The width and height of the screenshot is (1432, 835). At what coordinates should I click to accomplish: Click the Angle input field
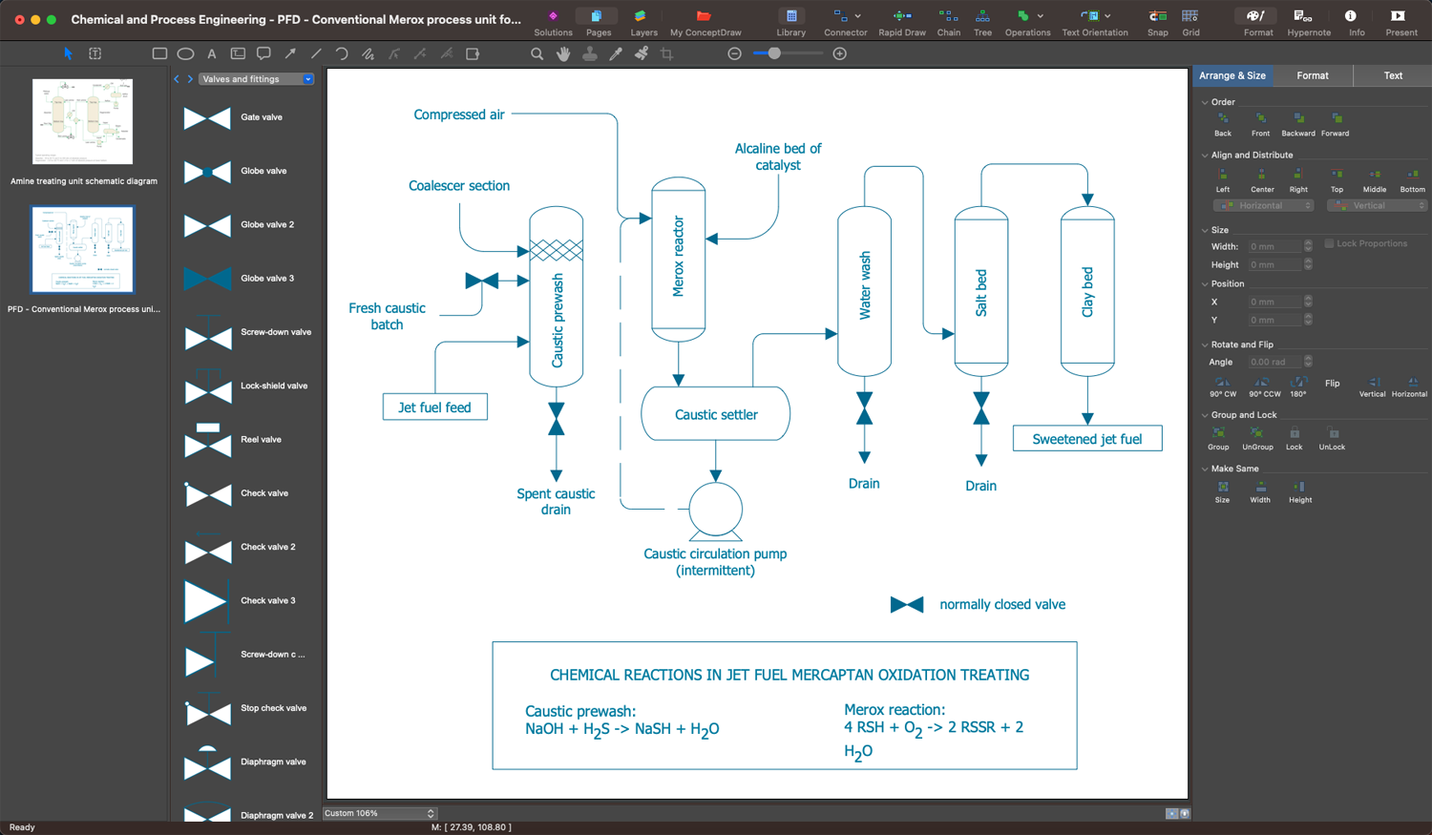1274,362
